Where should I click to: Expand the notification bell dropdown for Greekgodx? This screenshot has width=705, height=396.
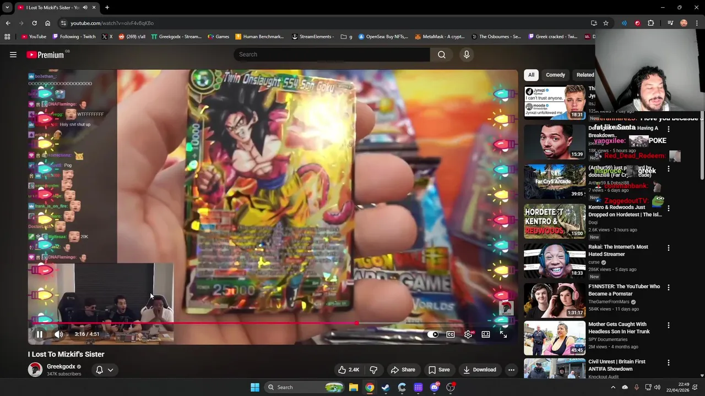(105, 370)
